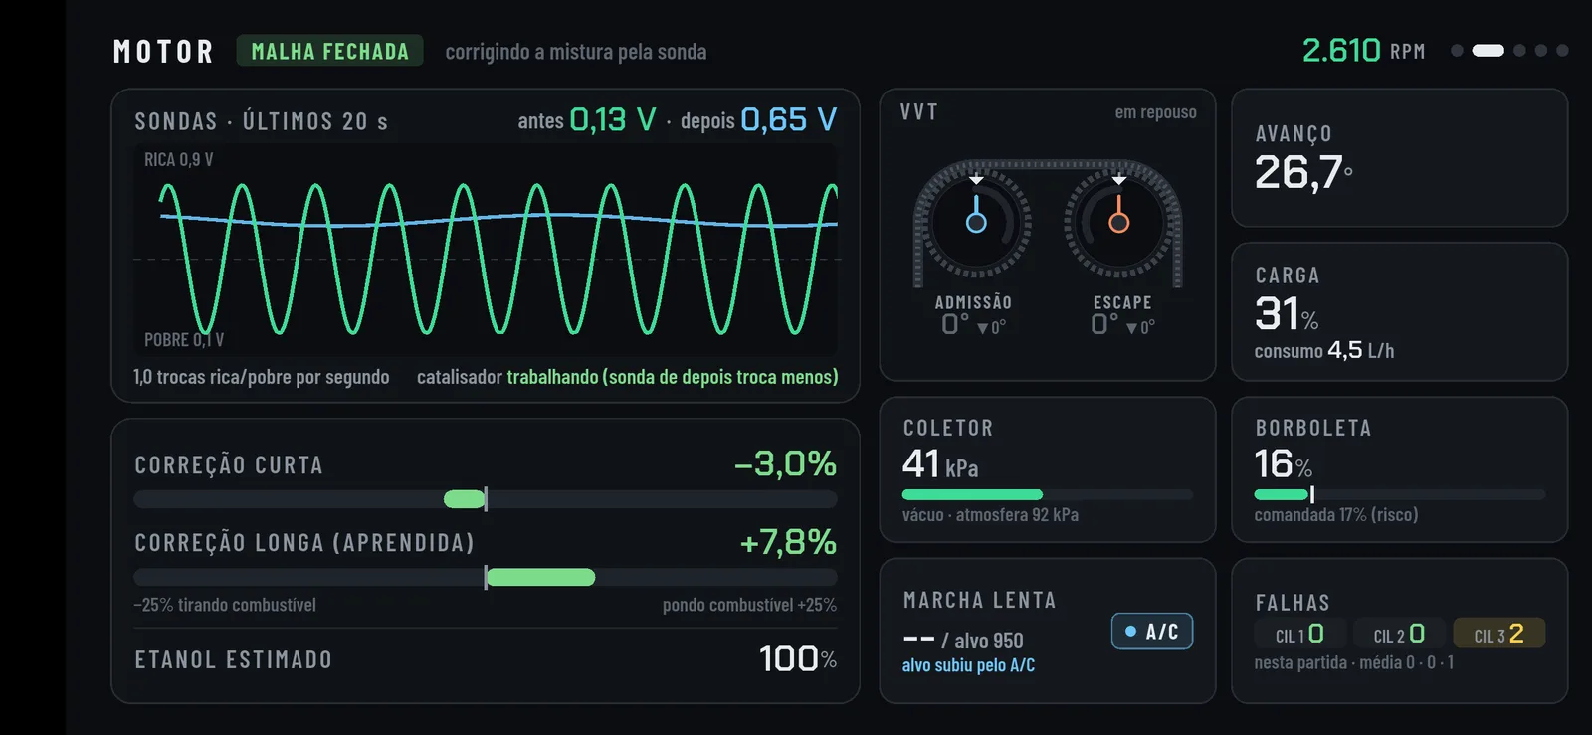Image resolution: width=1592 pixels, height=735 pixels.
Task: Select the CIL 2 misfire counter chip
Action: pos(1399,634)
